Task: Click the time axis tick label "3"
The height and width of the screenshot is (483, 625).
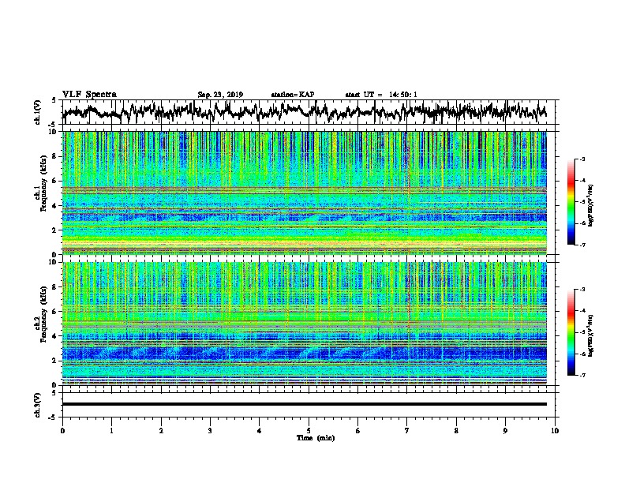Action: [210, 431]
